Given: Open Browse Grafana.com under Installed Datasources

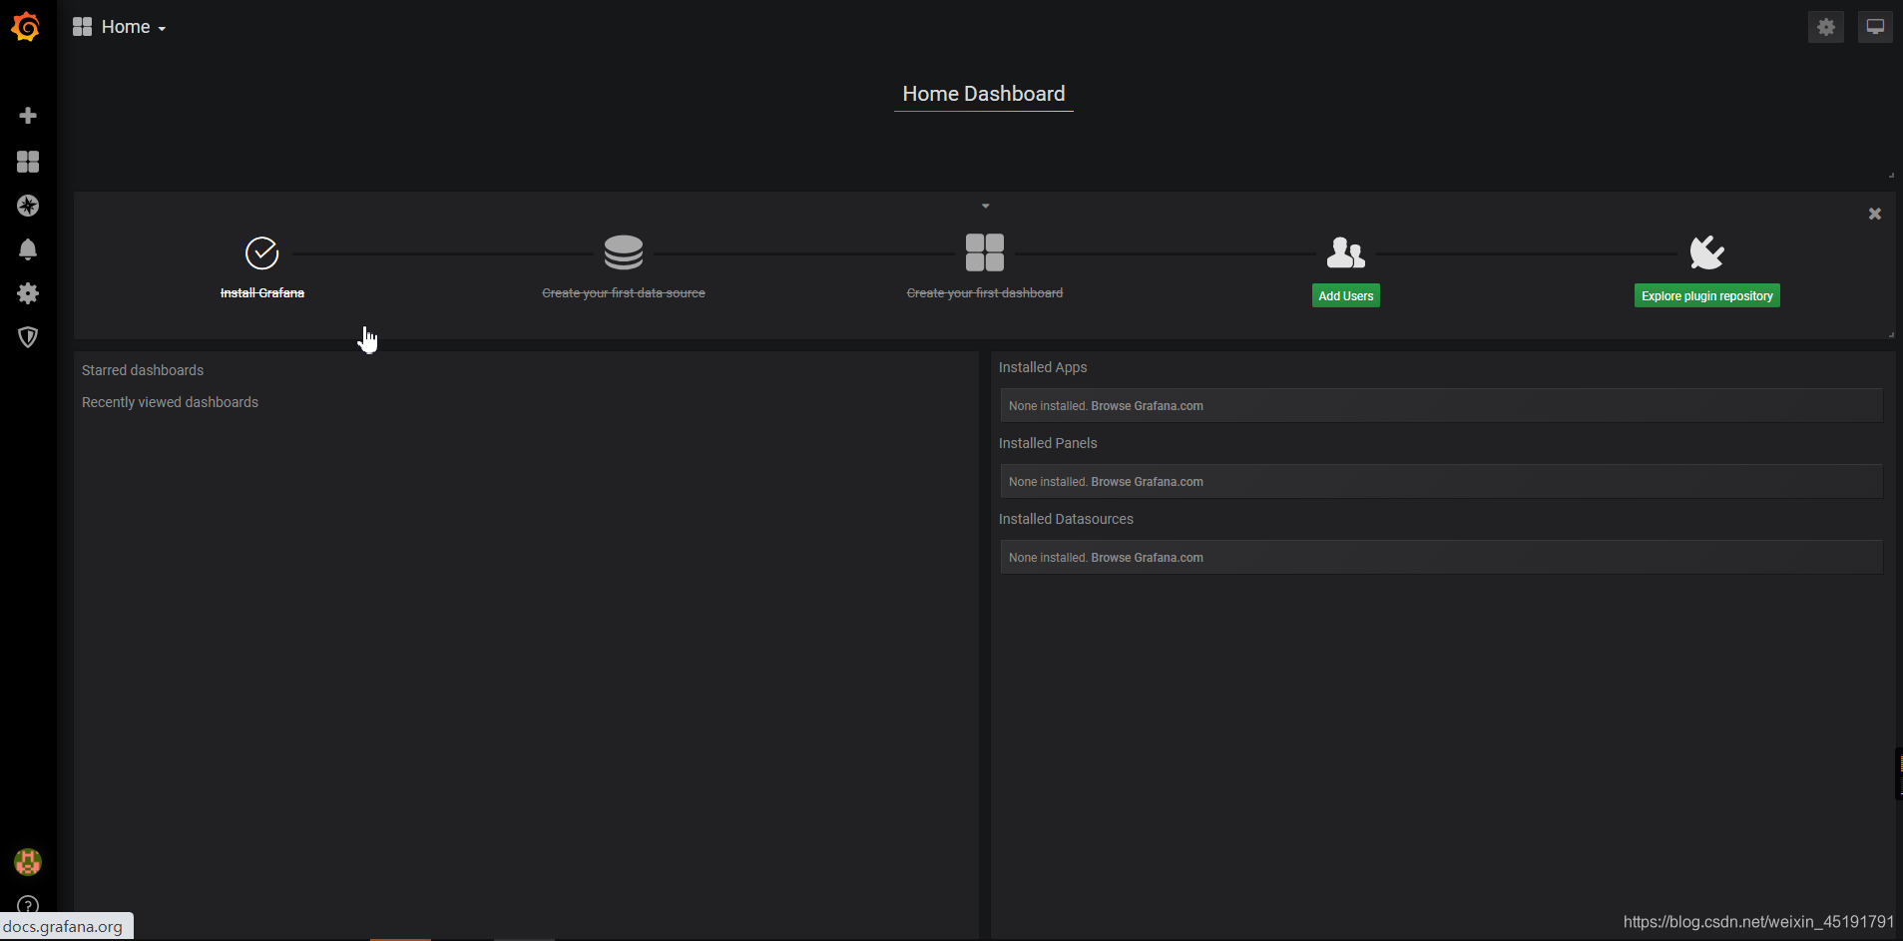Looking at the screenshot, I should tap(1147, 558).
